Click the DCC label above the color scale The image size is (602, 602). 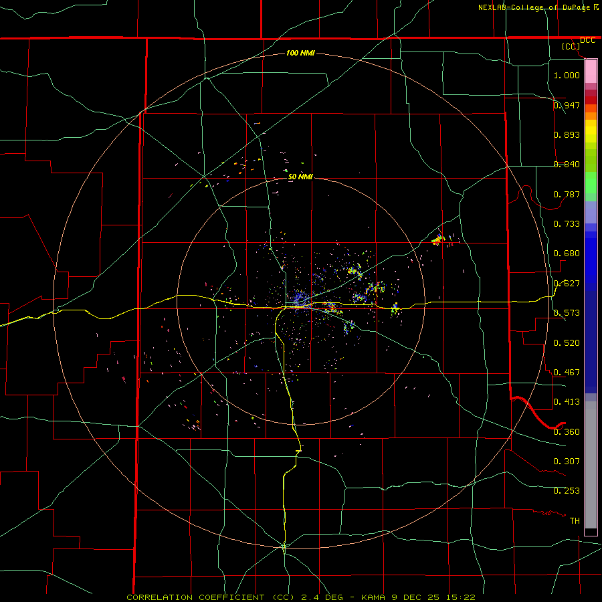pyautogui.click(x=587, y=40)
